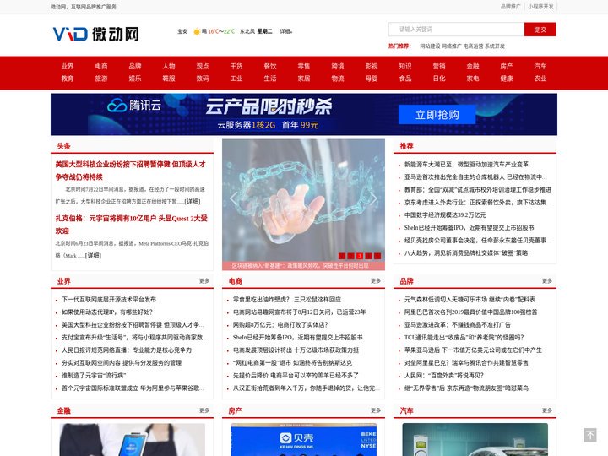Viewport: 608px width, 456px height.
Task: Open 新能源车大潮已至 recommended article
Action: click(466, 165)
